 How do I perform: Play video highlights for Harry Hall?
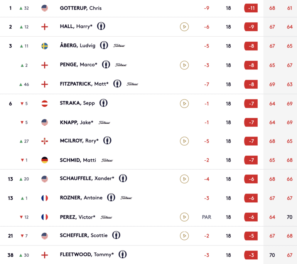coord(184,27)
